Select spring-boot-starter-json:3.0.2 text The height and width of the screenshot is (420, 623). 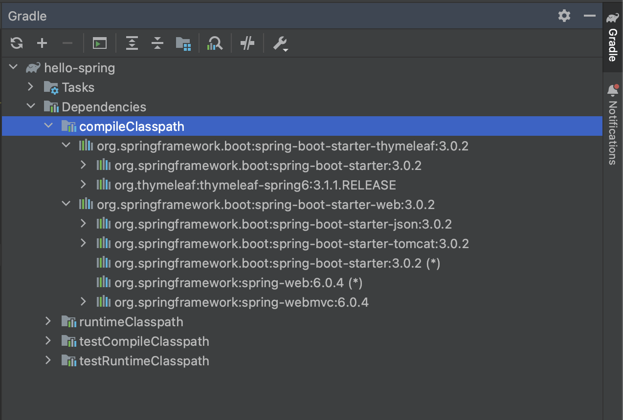283,224
